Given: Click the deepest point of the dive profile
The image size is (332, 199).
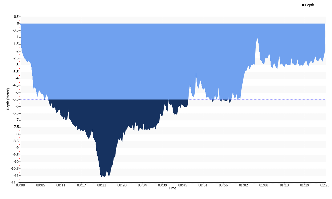Looking at the screenshot, I should [x=102, y=176].
